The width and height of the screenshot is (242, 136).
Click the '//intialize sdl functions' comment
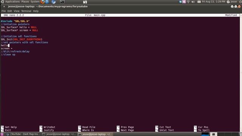tap(19, 36)
